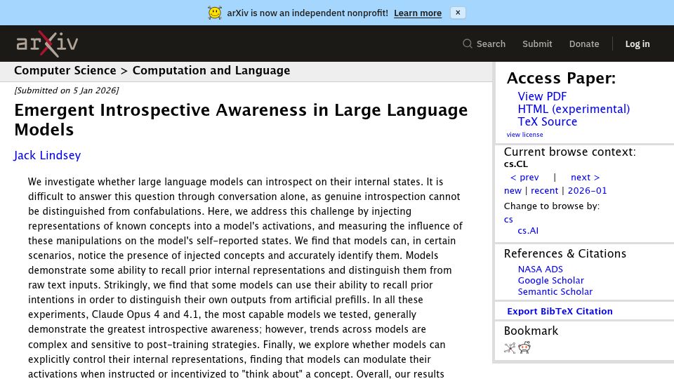Open the Computation and Language breadcrumb
The image size is (674, 379).
tap(211, 70)
